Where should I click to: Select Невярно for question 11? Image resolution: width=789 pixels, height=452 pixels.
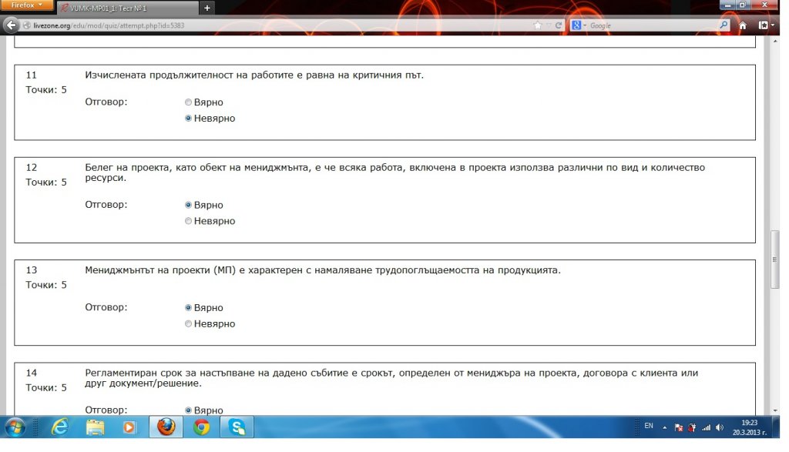188,118
